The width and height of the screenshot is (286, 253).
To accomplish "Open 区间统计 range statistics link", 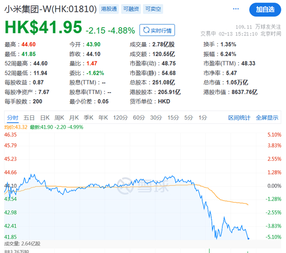I will [239, 118].
